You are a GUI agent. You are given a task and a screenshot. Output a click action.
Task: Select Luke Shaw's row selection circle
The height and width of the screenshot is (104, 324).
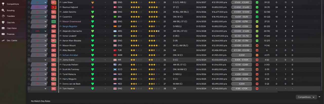pyautogui.click(x=29, y=2)
